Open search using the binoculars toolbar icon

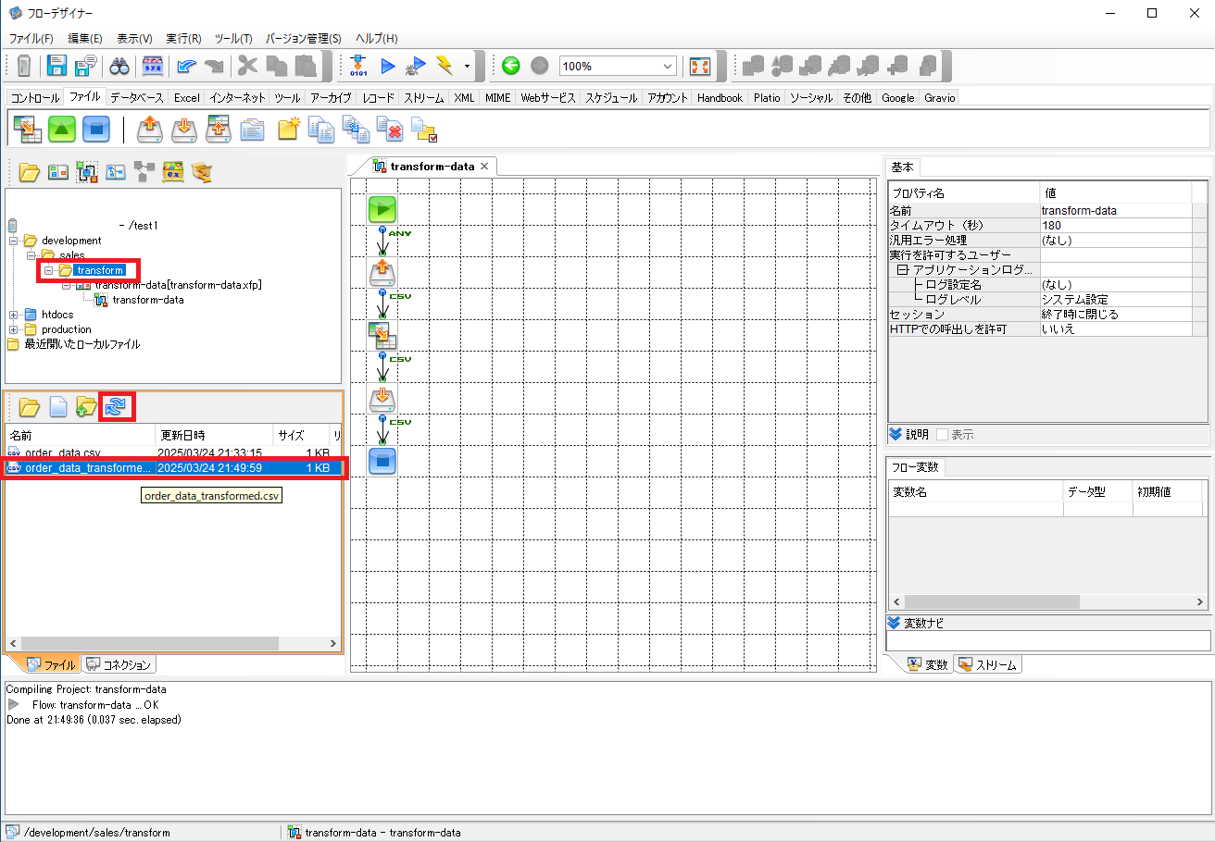[119, 65]
